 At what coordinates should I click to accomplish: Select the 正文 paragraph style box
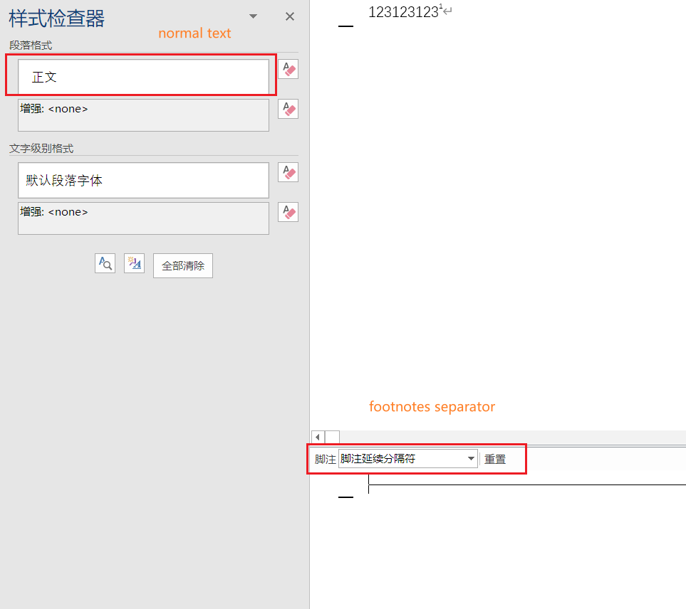click(x=143, y=77)
